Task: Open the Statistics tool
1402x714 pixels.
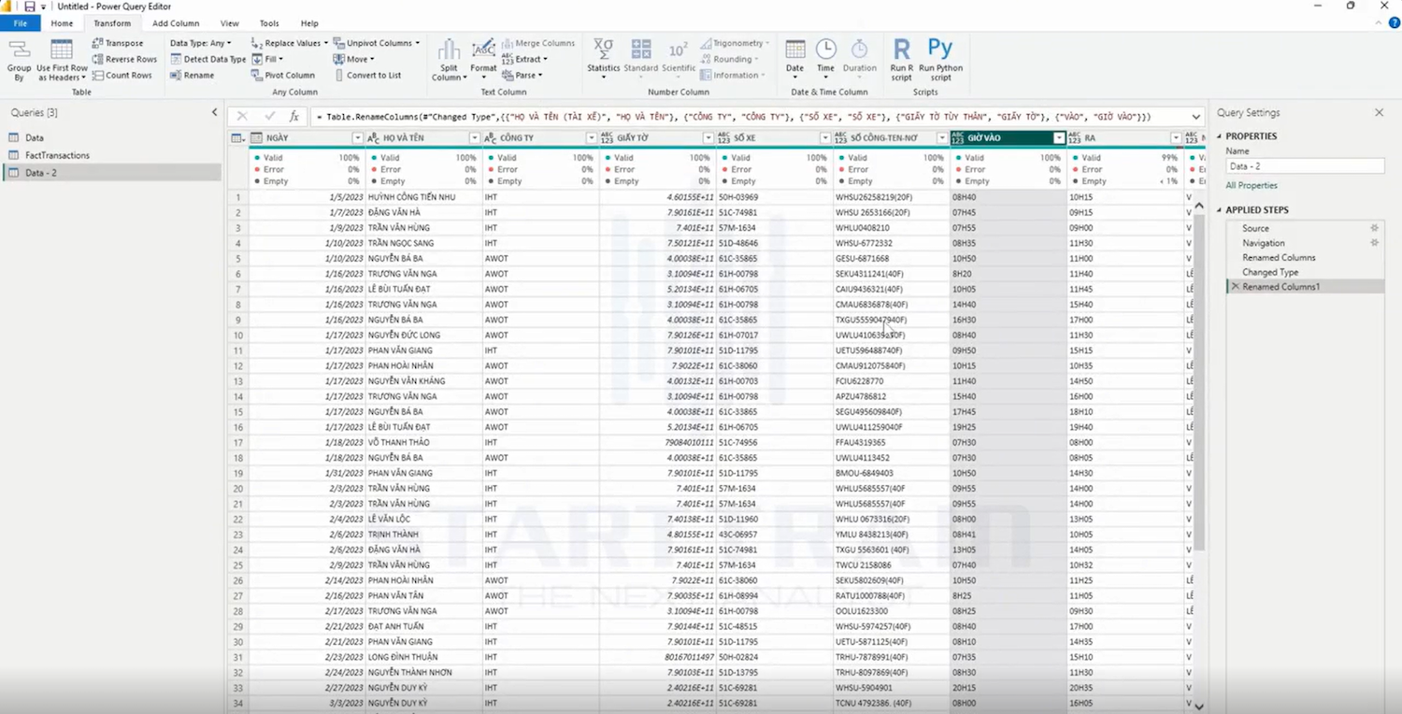Action: point(604,61)
